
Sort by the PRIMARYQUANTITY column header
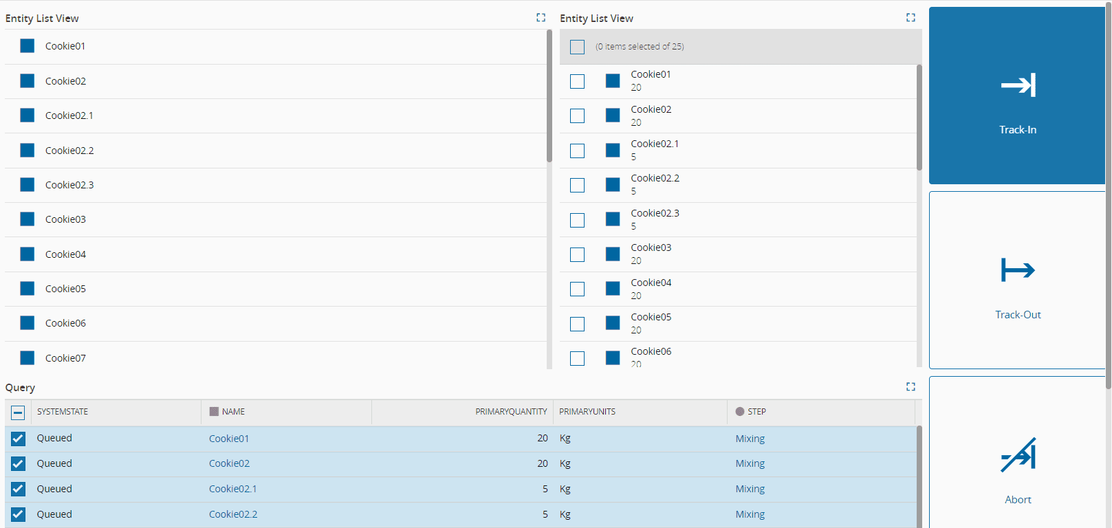pyautogui.click(x=511, y=412)
